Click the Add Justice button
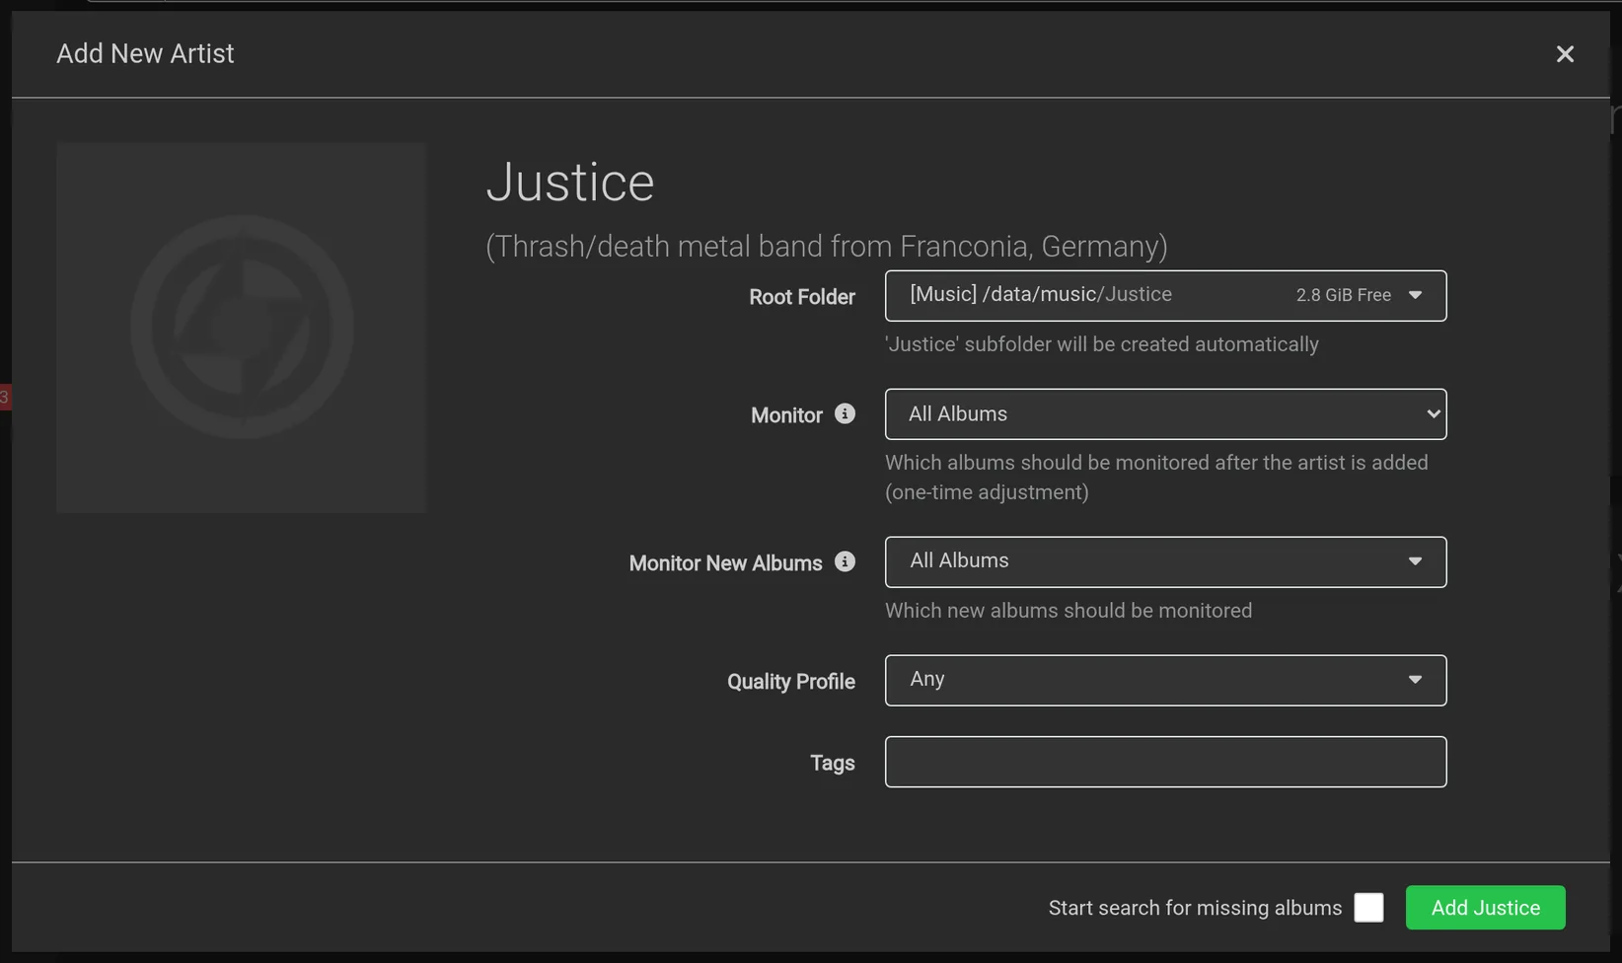 pos(1485,908)
